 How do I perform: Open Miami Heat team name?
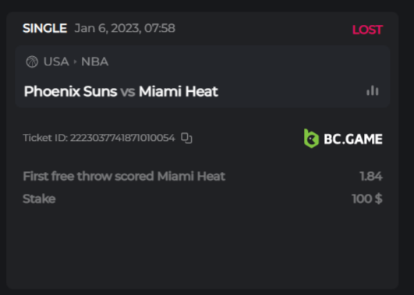point(179,92)
